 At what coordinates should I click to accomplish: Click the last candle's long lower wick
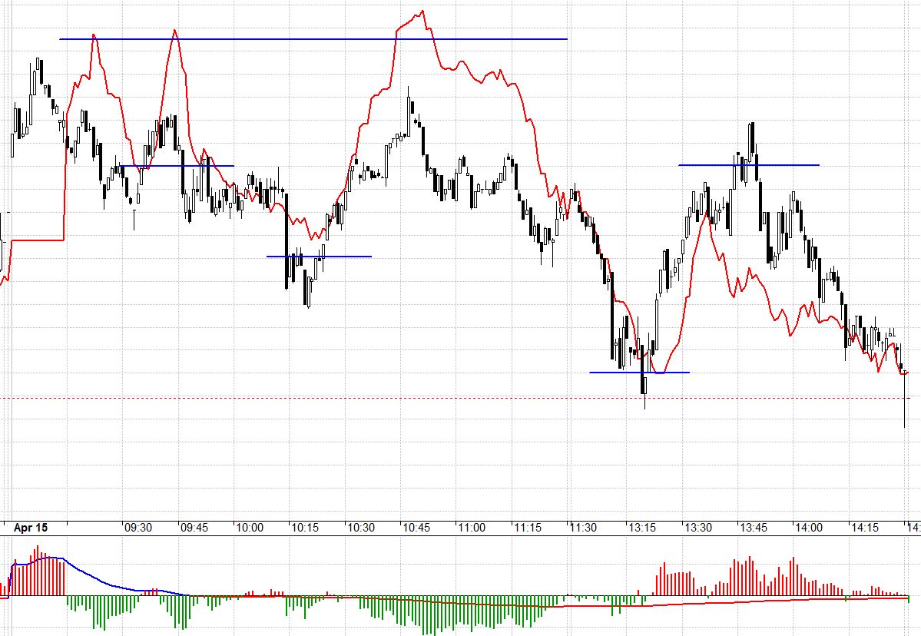pyautogui.click(x=905, y=411)
